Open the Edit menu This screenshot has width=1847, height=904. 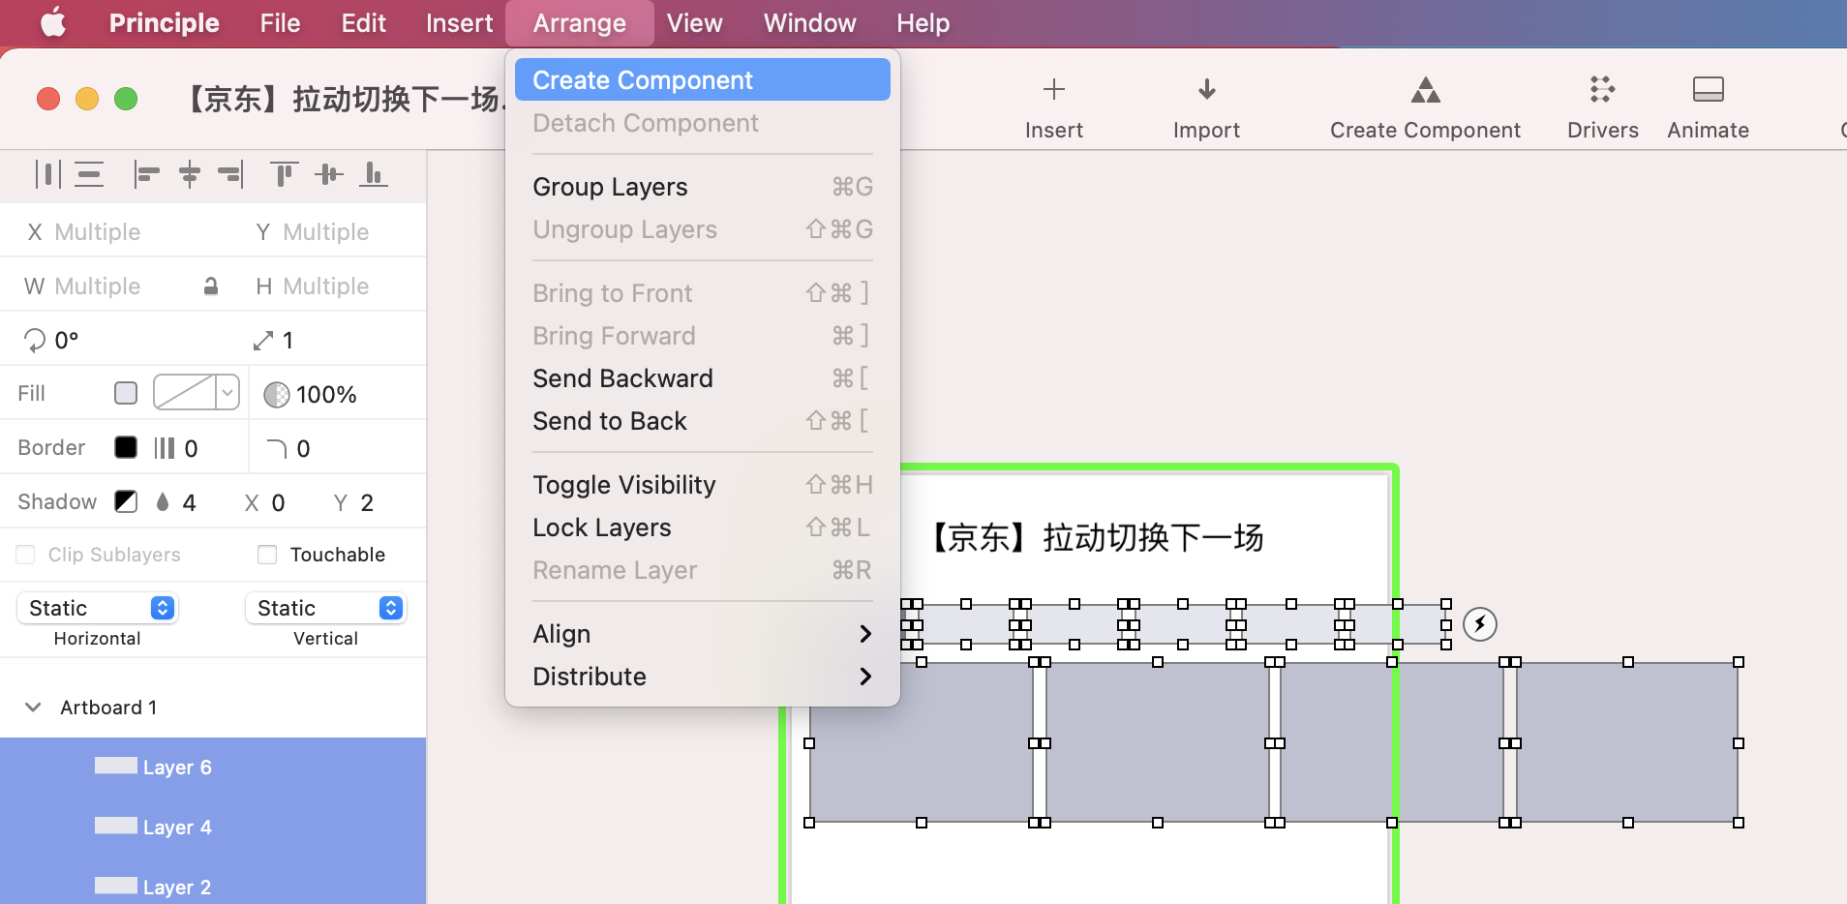[x=364, y=23]
